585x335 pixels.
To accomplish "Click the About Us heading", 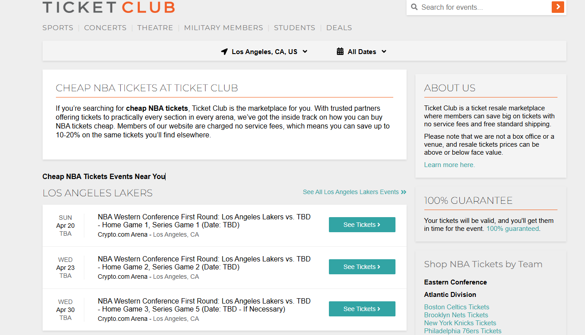I will tap(450, 88).
